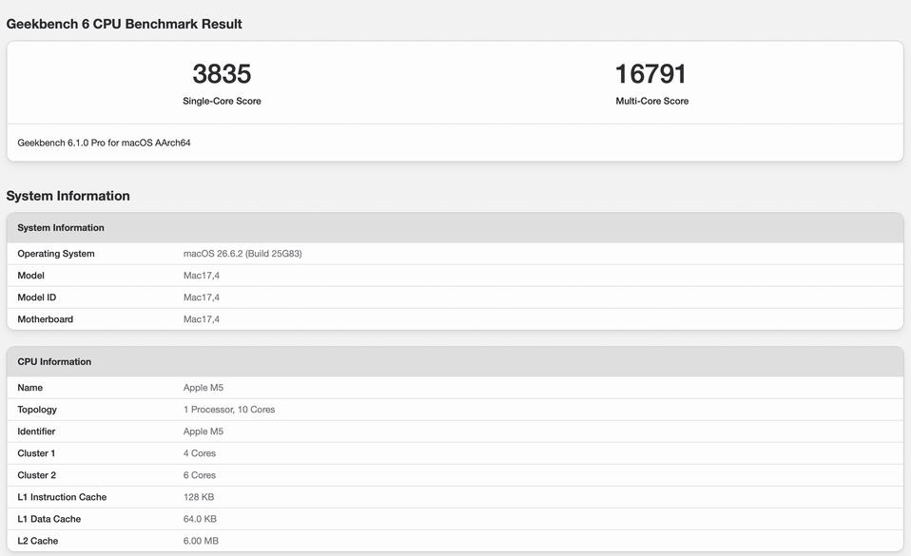
Task: Click the Multi-Core Score label
Action: tap(652, 101)
